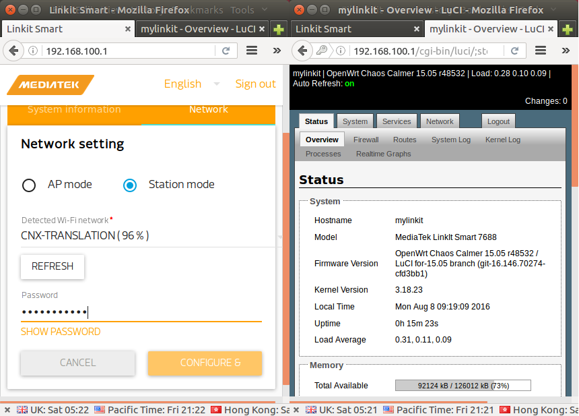This screenshot has width=579, height=416.
Task: Open hamburger menu in left Firefox window
Action: (252, 51)
